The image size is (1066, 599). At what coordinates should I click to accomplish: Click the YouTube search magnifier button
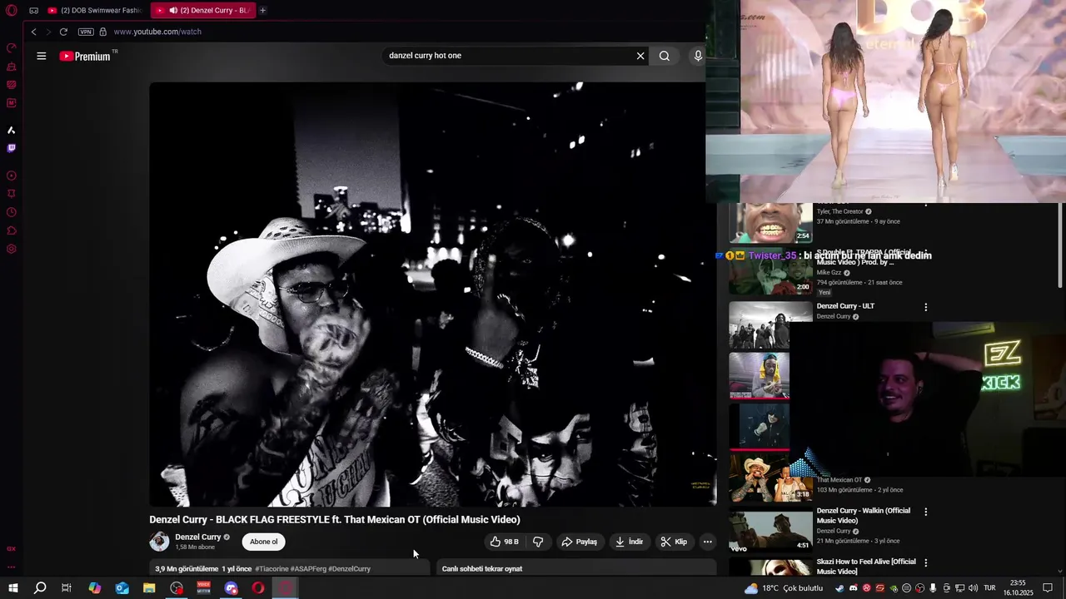[665, 56]
